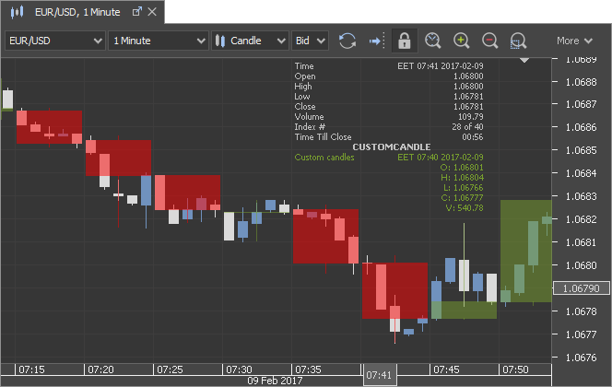Close the EUR/USD, 1 Minute tab
Screen dimensions: 612x387
point(154,12)
